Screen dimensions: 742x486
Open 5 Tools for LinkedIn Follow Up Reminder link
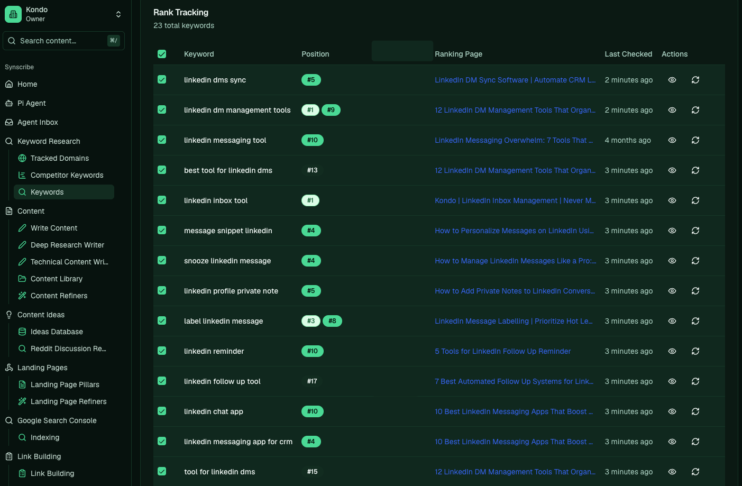click(502, 351)
